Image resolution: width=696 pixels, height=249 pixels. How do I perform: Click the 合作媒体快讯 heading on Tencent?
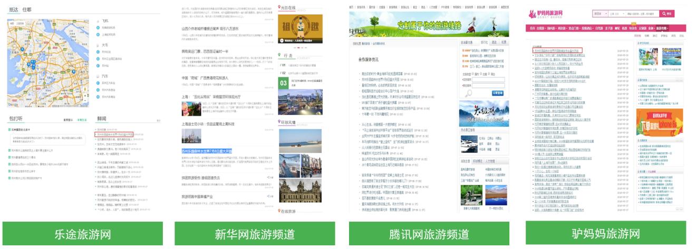pyautogui.click(x=369, y=59)
